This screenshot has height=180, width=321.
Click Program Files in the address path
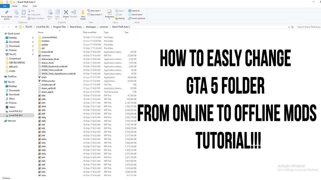[59, 27]
